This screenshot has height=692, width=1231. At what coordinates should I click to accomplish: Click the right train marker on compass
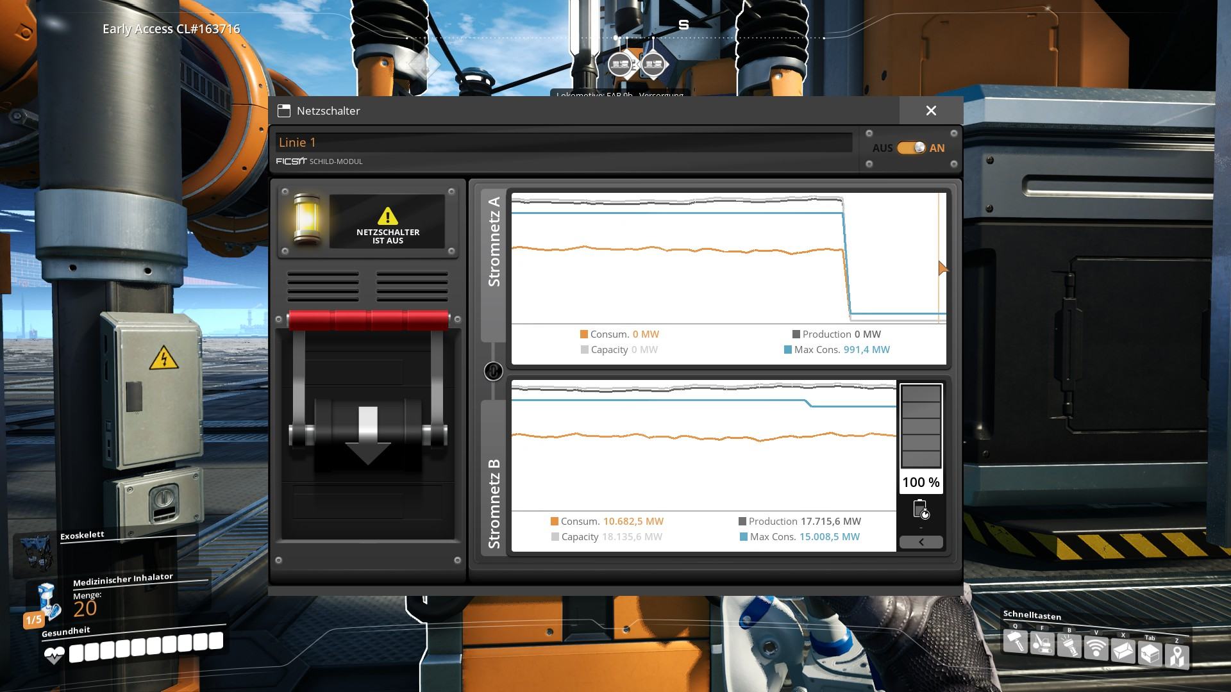653,64
